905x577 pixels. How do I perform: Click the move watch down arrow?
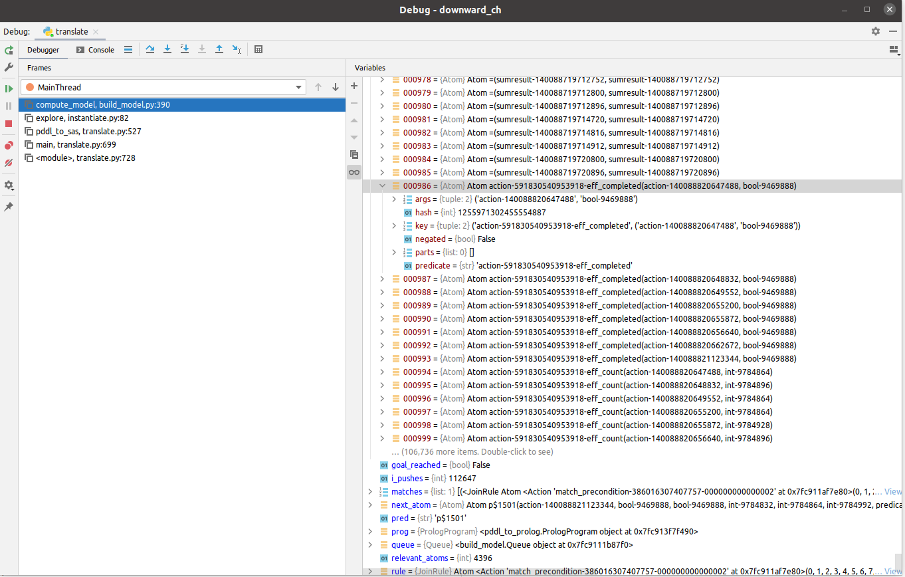coord(354,137)
